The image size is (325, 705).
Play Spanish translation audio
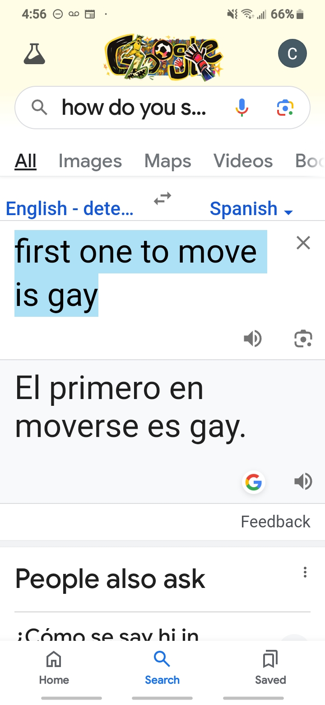point(303,481)
